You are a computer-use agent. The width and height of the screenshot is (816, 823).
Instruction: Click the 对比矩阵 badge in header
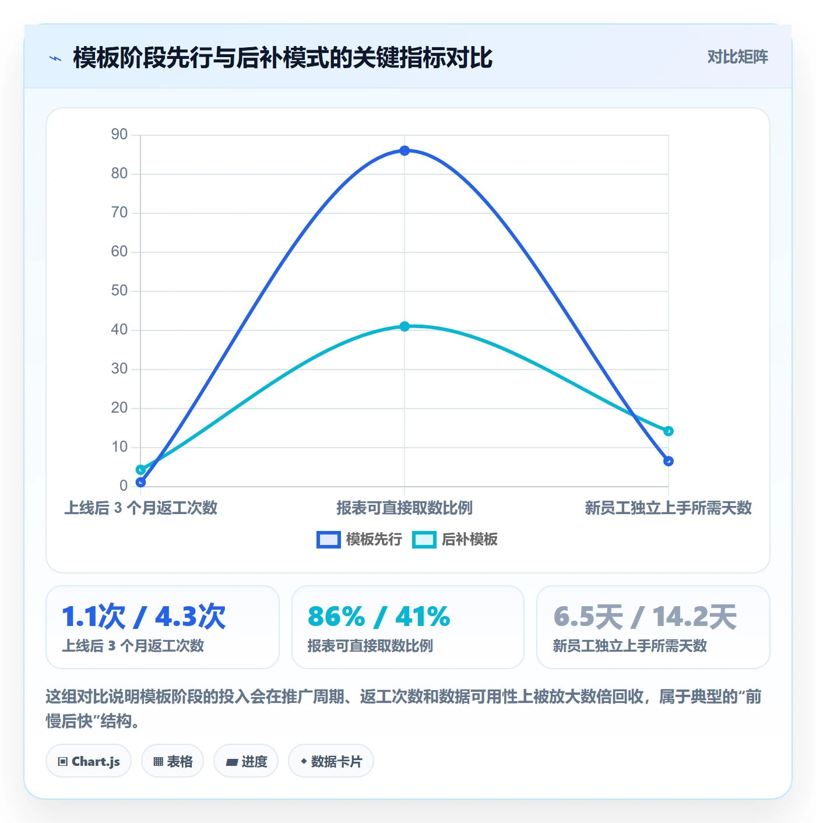(737, 57)
